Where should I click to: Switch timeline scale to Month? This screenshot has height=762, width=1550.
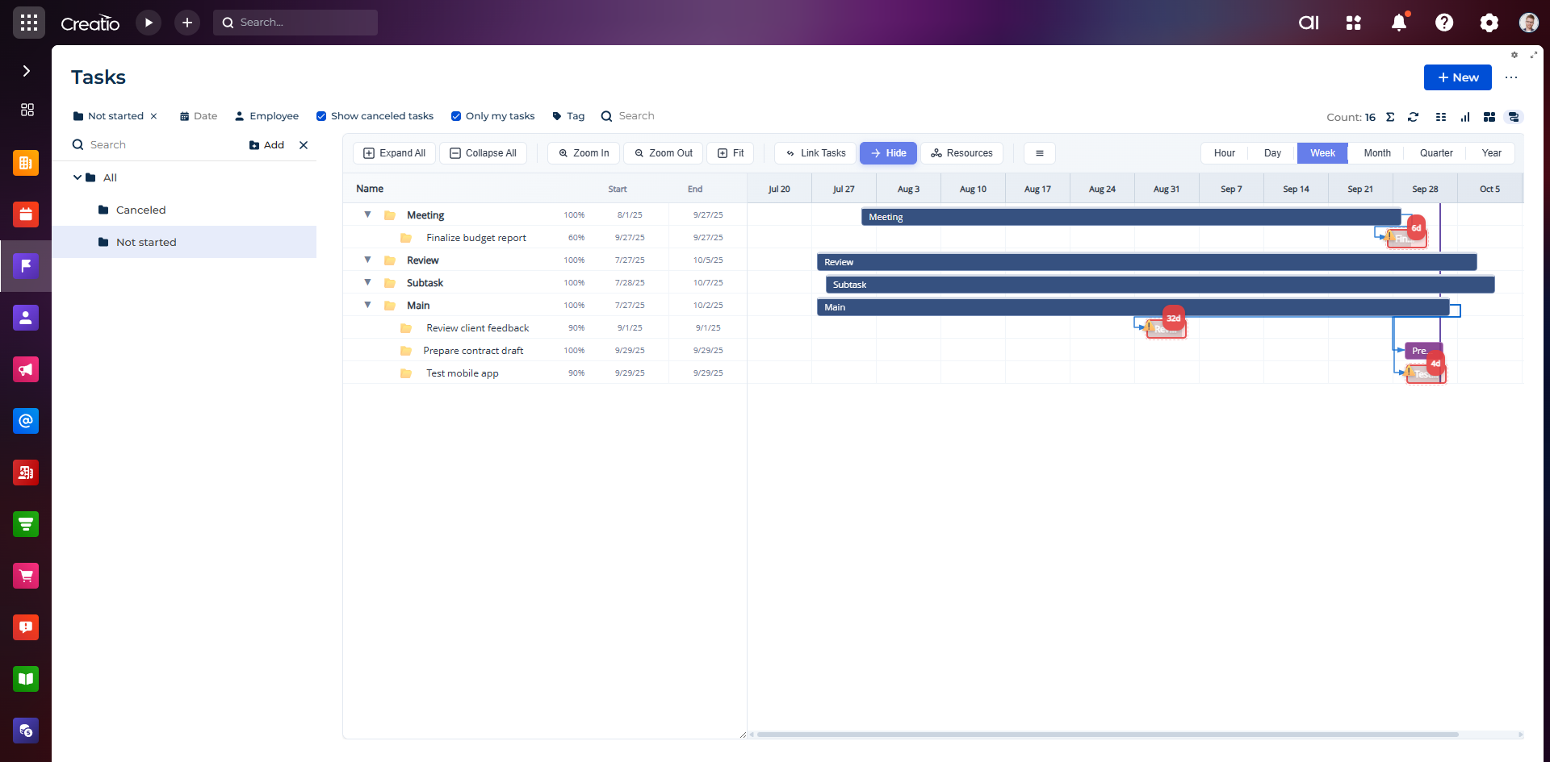coord(1376,153)
